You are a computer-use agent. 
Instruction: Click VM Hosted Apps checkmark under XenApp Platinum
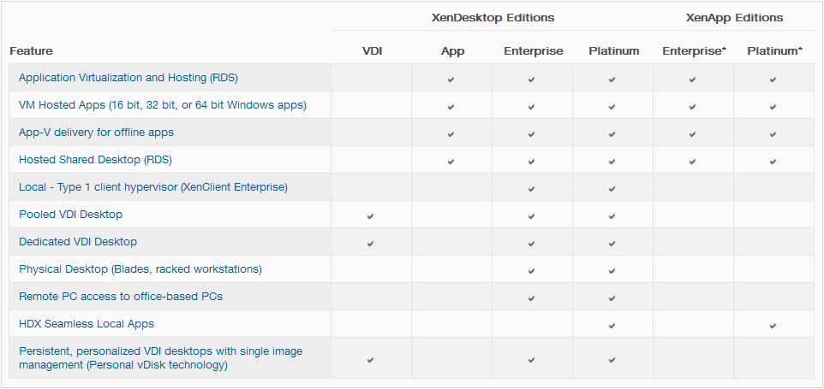click(x=773, y=107)
